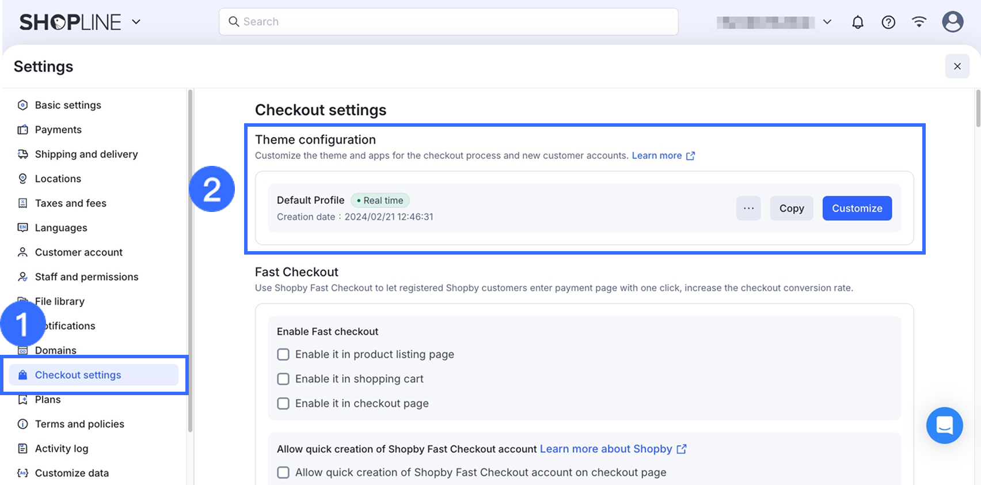Click the Locations pin icon
This screenshot has height=485, width=981.
click(x=23, y=179)
